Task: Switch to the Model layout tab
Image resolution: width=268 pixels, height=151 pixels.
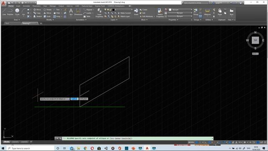Action: pos(7,142)
